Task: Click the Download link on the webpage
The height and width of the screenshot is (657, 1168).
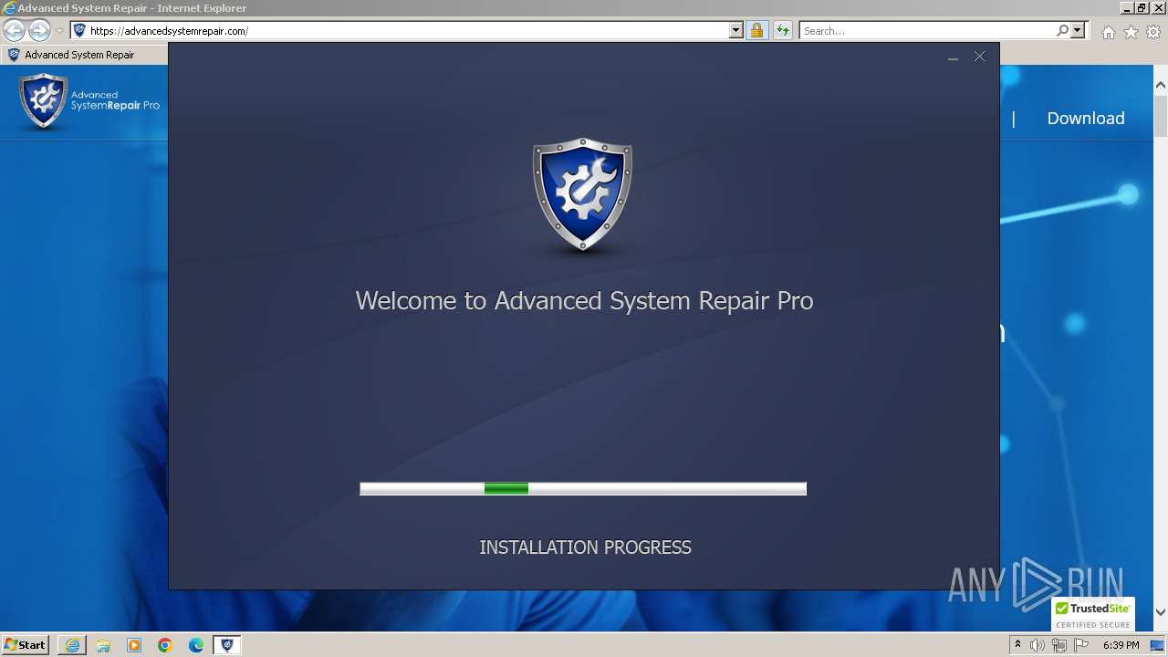Action: pos(1086,118)
